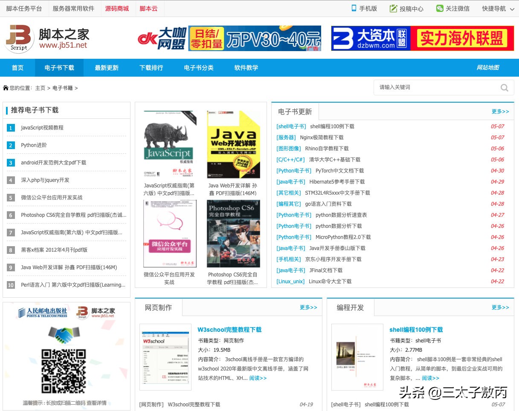Open ranked item 5 微信公众平台应用开发实战
519x411 pixels.
click(x=52, y=198)
